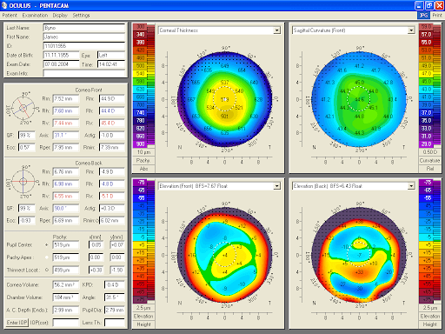445x334 pixels.
Task: Click the A.C. Depth value 2.99 mm
Action: coord(66,311)
